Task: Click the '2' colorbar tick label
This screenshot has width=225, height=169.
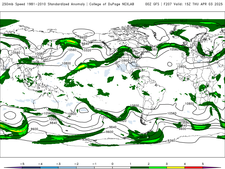Action: 149,164
